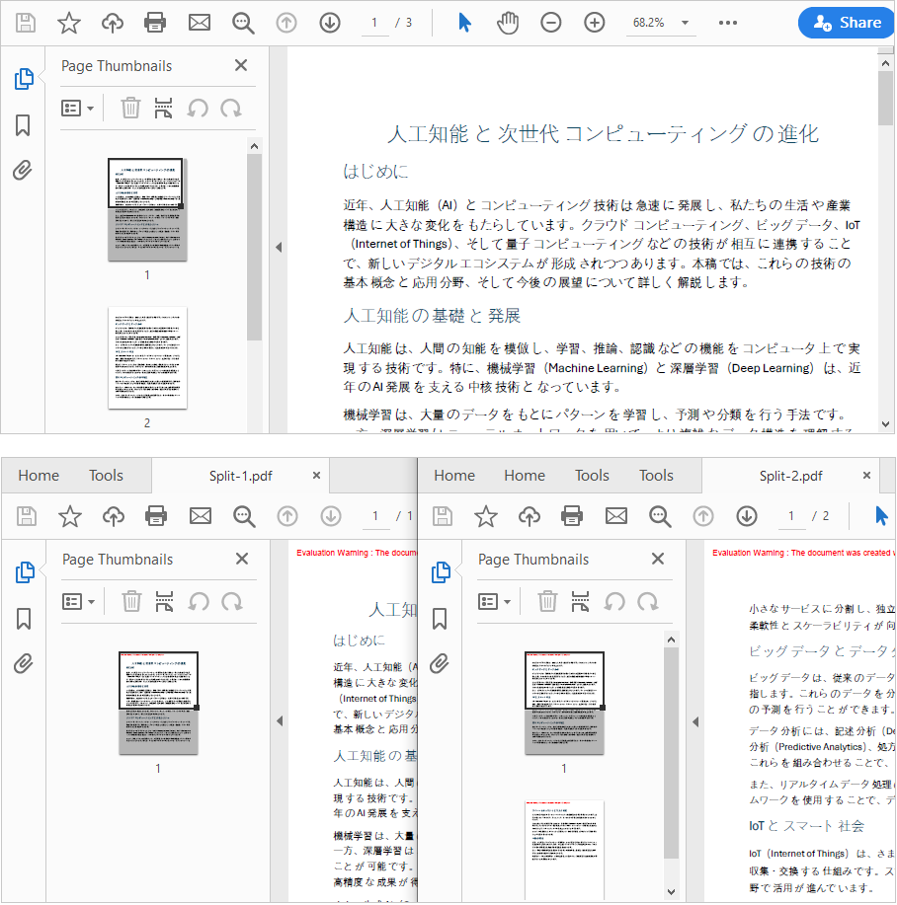Open the more options ellipsis menu

(x=728, y=22)
